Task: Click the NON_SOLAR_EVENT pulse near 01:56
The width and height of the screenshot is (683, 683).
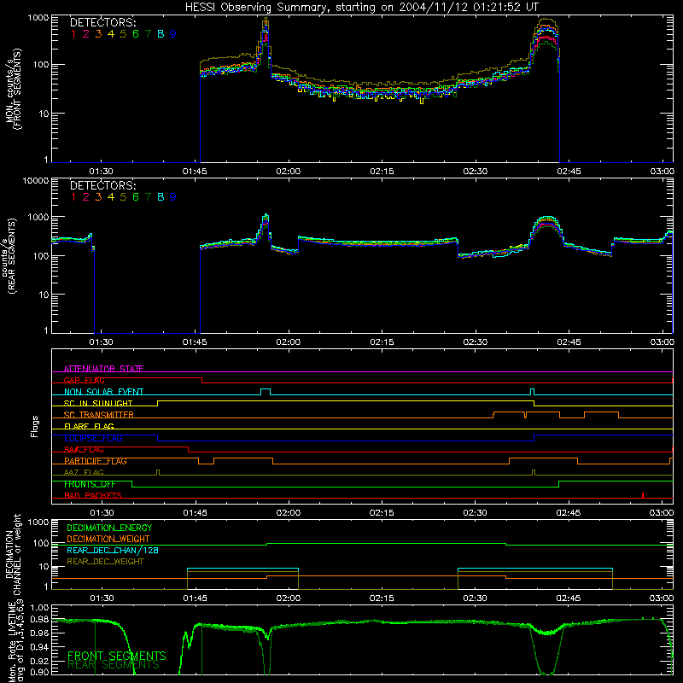Action: [266, 392]
